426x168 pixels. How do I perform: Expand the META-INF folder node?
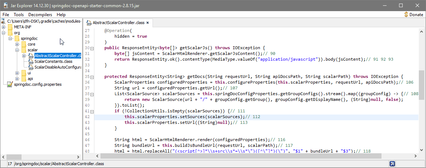(x=3, y=27)
